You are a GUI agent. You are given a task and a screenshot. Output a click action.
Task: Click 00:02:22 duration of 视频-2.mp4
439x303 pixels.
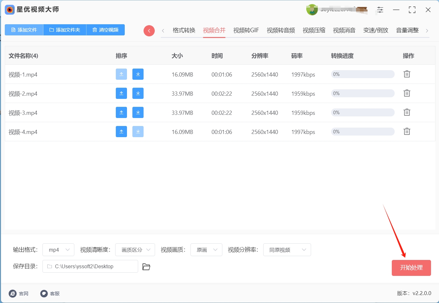(x=222, y=94)
